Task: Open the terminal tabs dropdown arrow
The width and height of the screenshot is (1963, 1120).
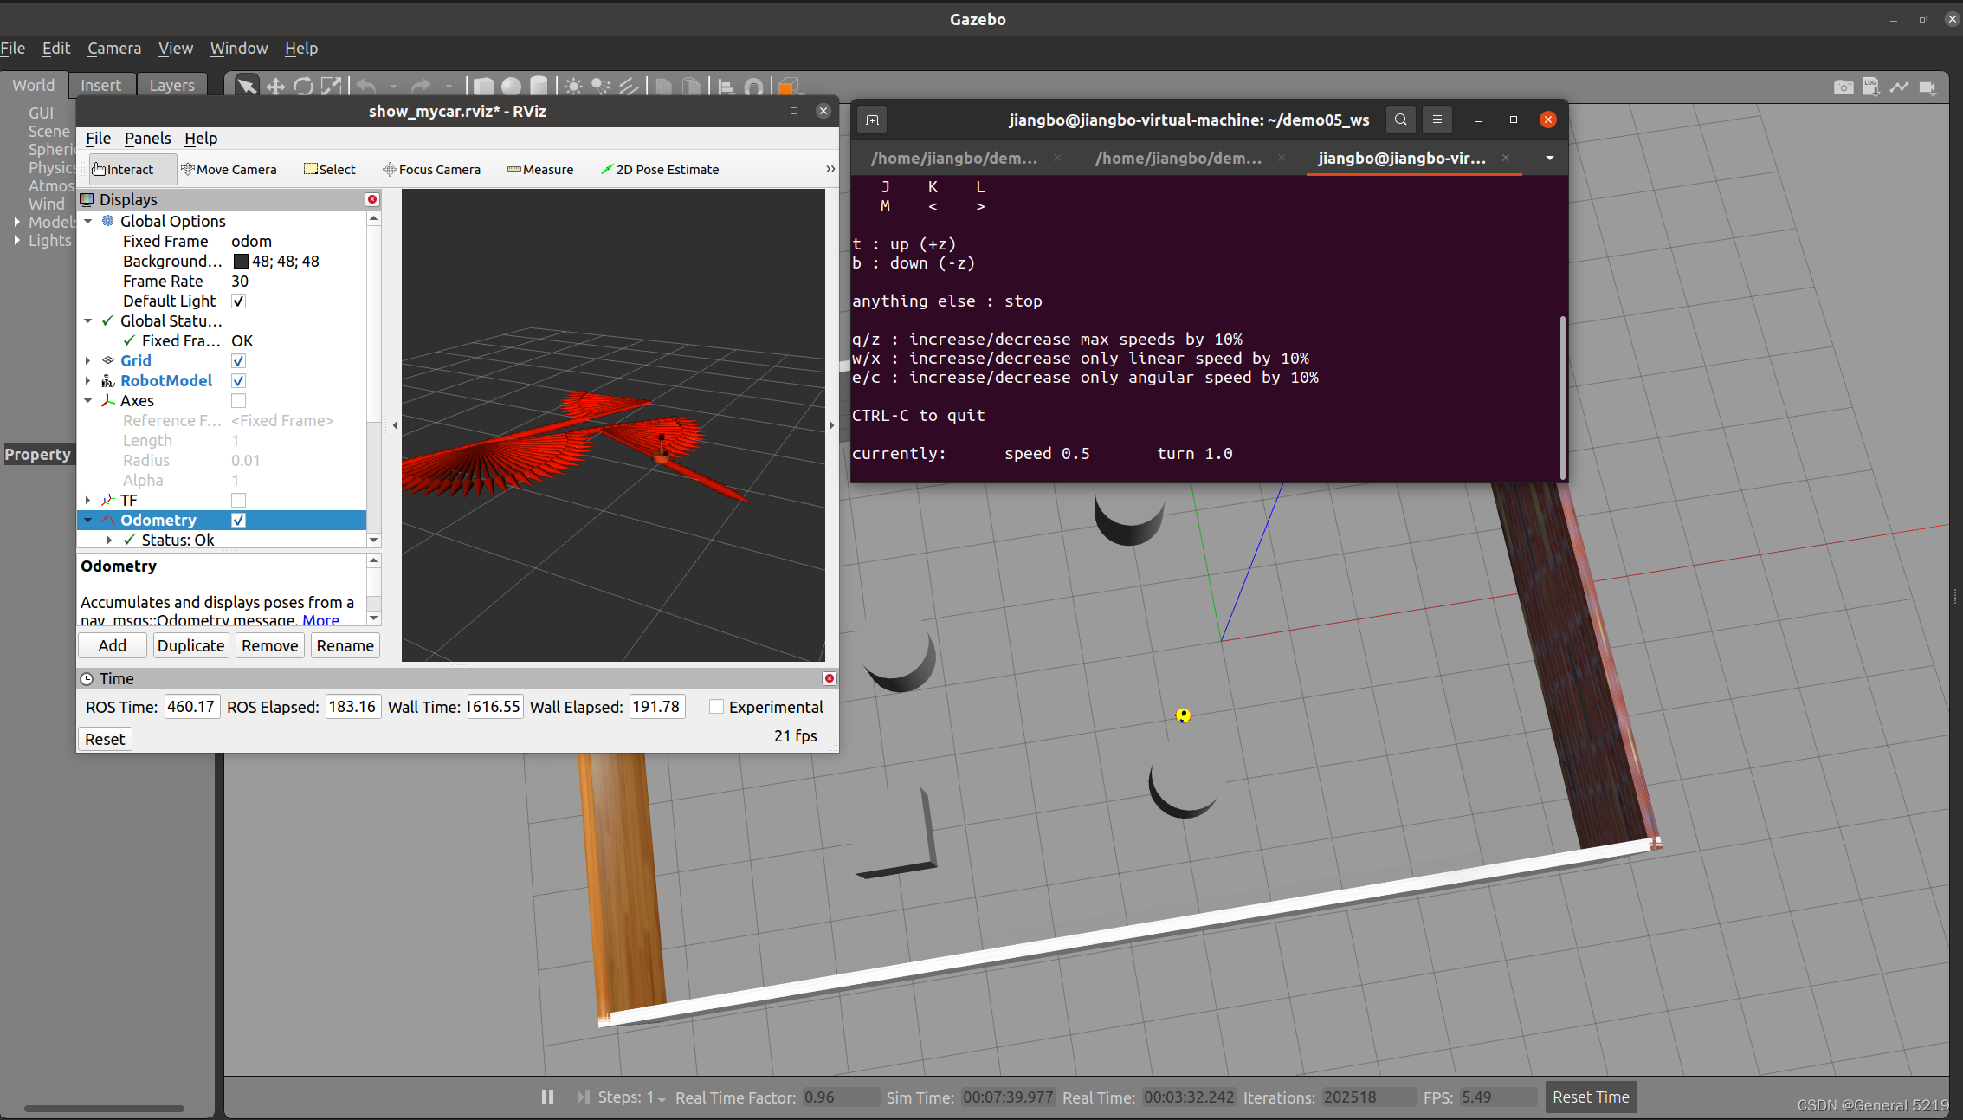Action: pos(1549,158)
